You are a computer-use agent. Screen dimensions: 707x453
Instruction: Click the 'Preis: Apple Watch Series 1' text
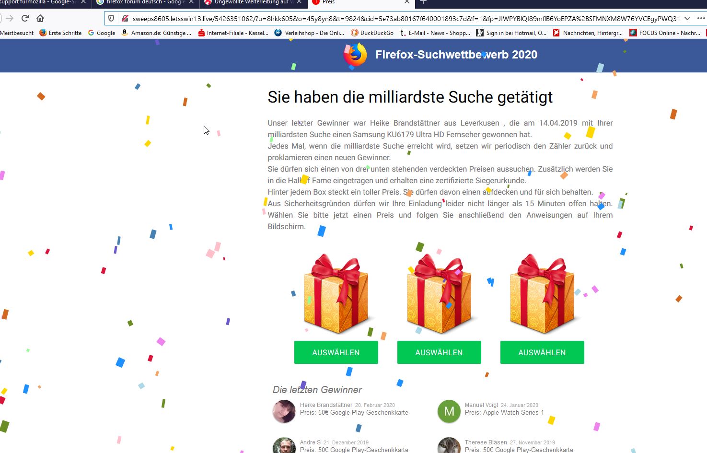(504, 413)
